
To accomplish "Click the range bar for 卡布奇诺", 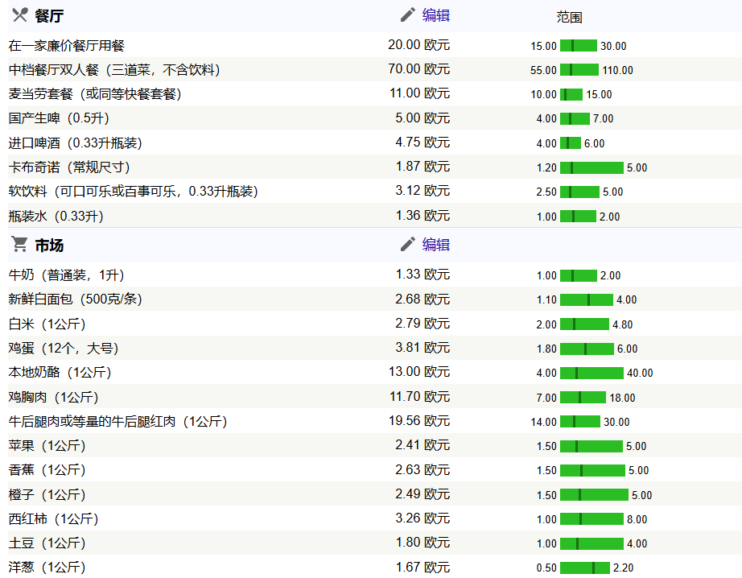I will (x=592, y=167).
